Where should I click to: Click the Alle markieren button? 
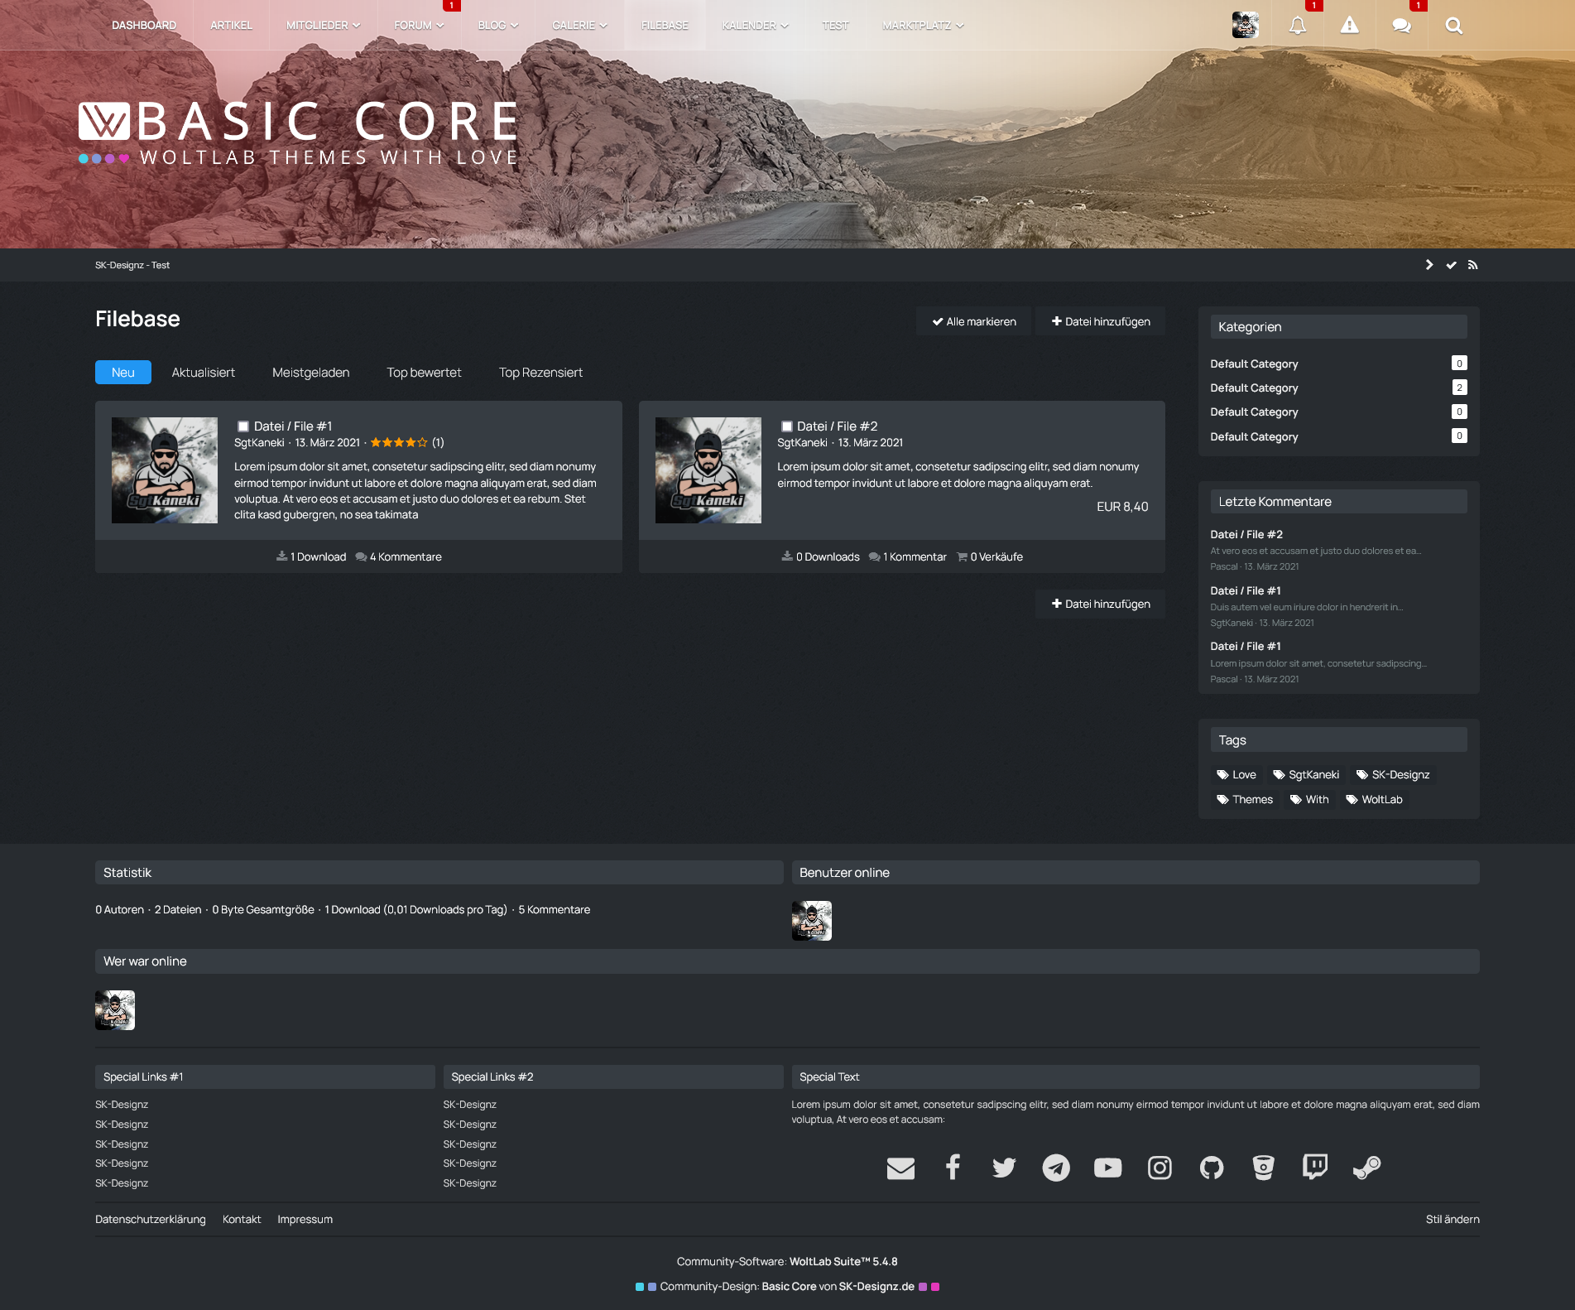tap(973, 321)
